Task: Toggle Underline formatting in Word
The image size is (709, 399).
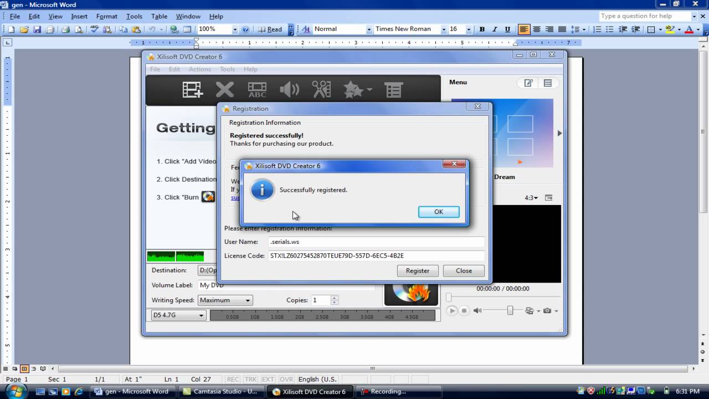Action: [507, 29]
